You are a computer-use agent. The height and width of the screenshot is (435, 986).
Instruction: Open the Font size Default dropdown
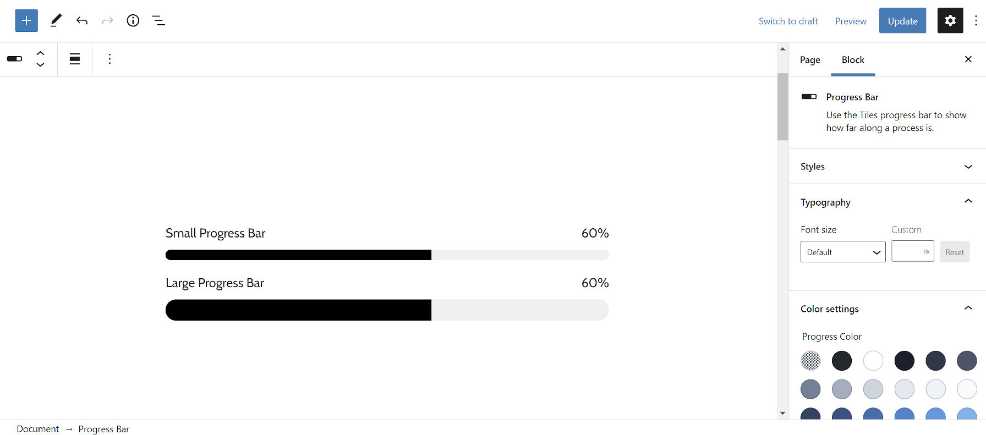pos(843,252)
